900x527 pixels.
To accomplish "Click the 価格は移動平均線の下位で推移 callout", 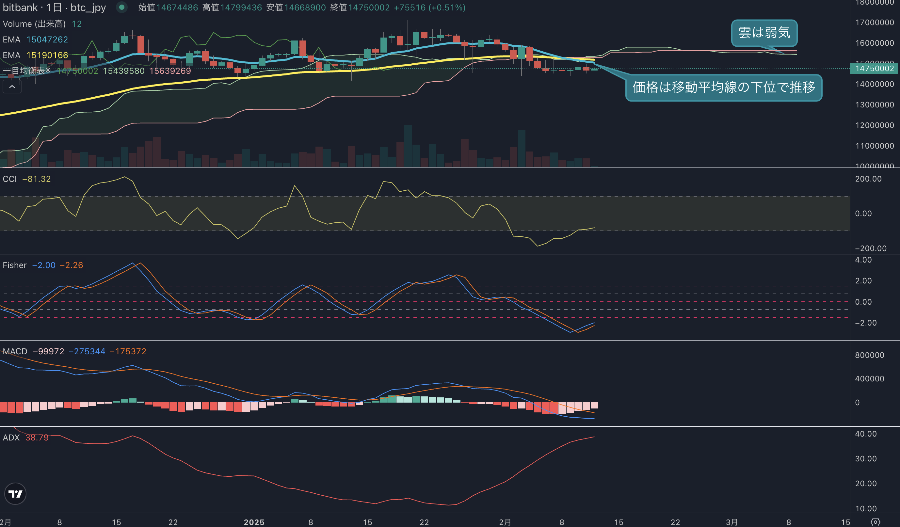I will (x=724, y=88).
